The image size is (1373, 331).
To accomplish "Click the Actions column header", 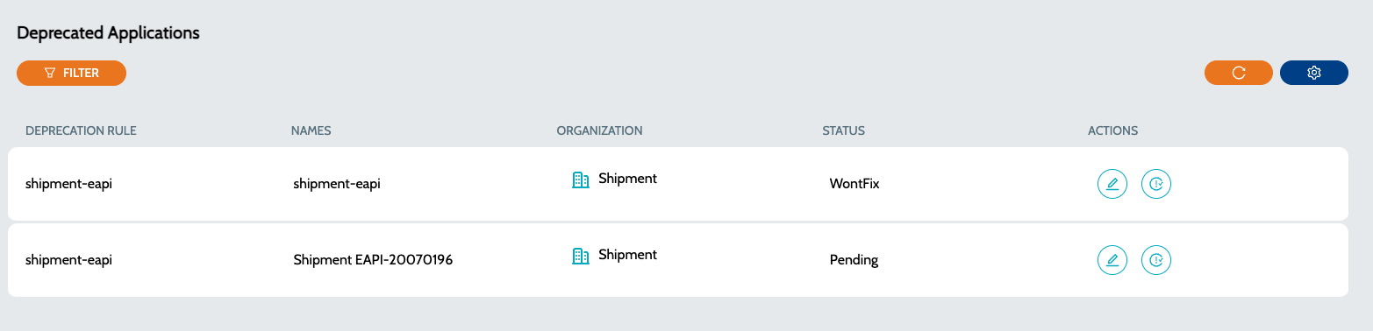I will click(1112, 130).
